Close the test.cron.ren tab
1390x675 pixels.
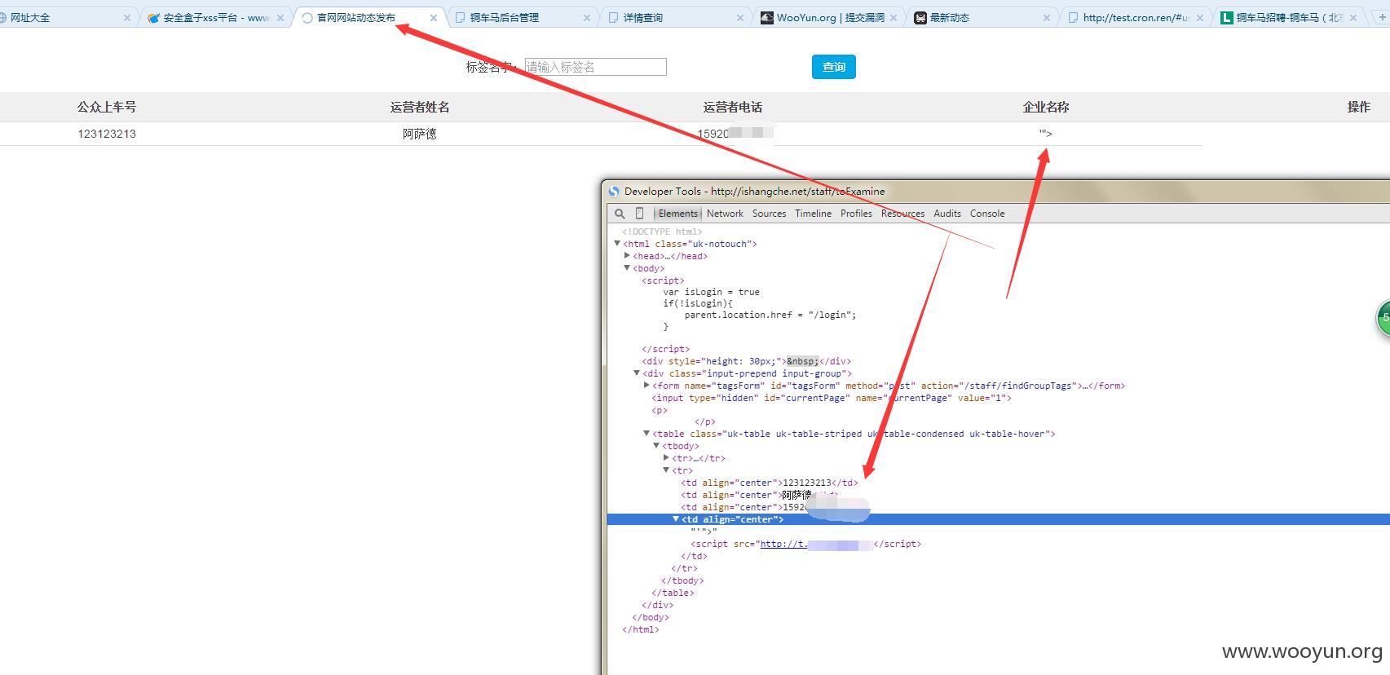(x=1199, y=17)
